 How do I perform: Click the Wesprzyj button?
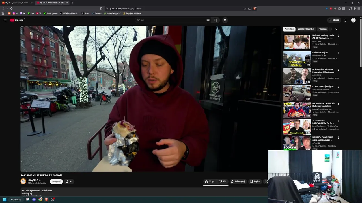[x=56, y=182]
